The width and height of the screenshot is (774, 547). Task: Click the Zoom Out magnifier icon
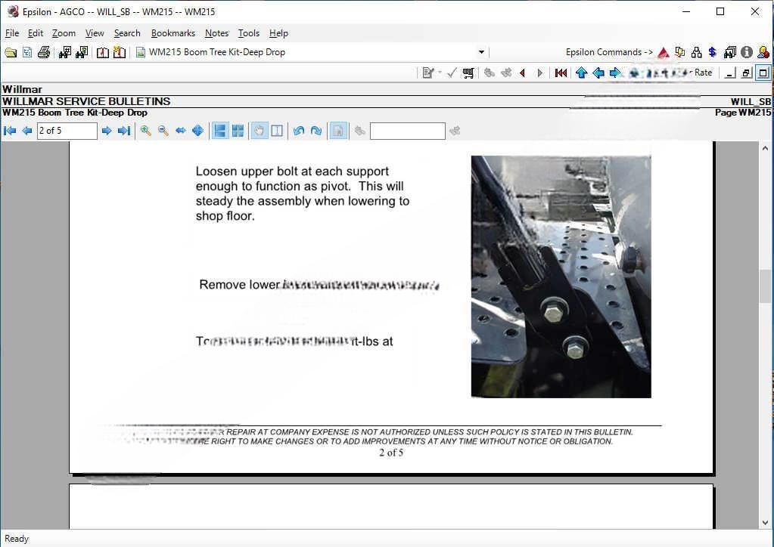coord(162,130)
